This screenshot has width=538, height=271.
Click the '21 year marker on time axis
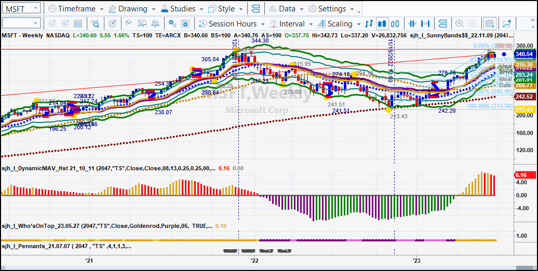(x=90, y=261)
